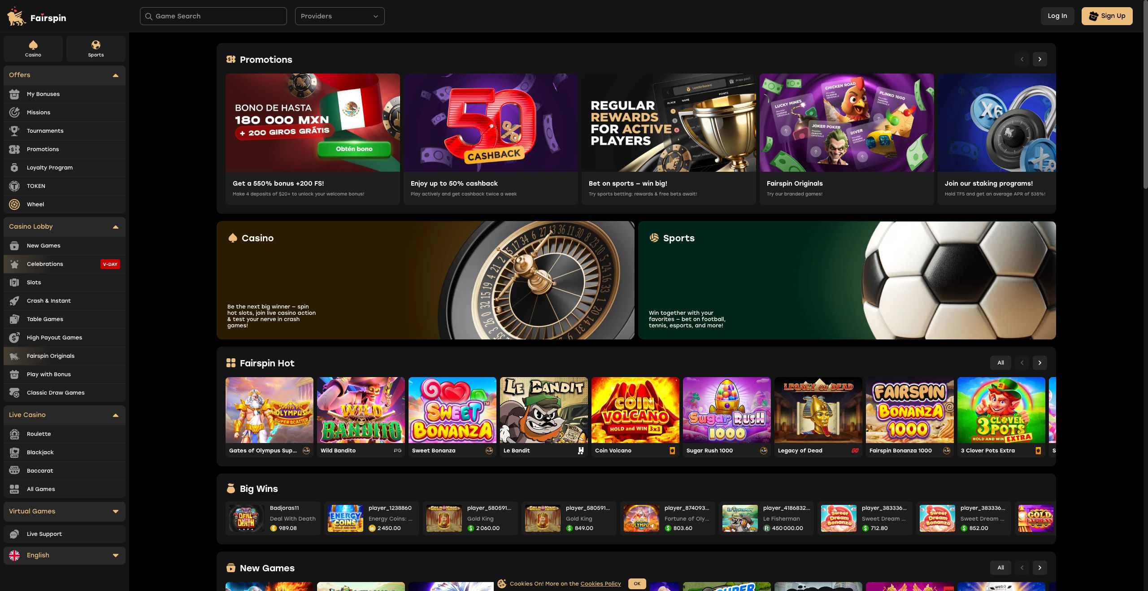The height and width of the screenshot is (591, 1148).
Task: Select the Wheel offer icon
Action: click(15, 204)
